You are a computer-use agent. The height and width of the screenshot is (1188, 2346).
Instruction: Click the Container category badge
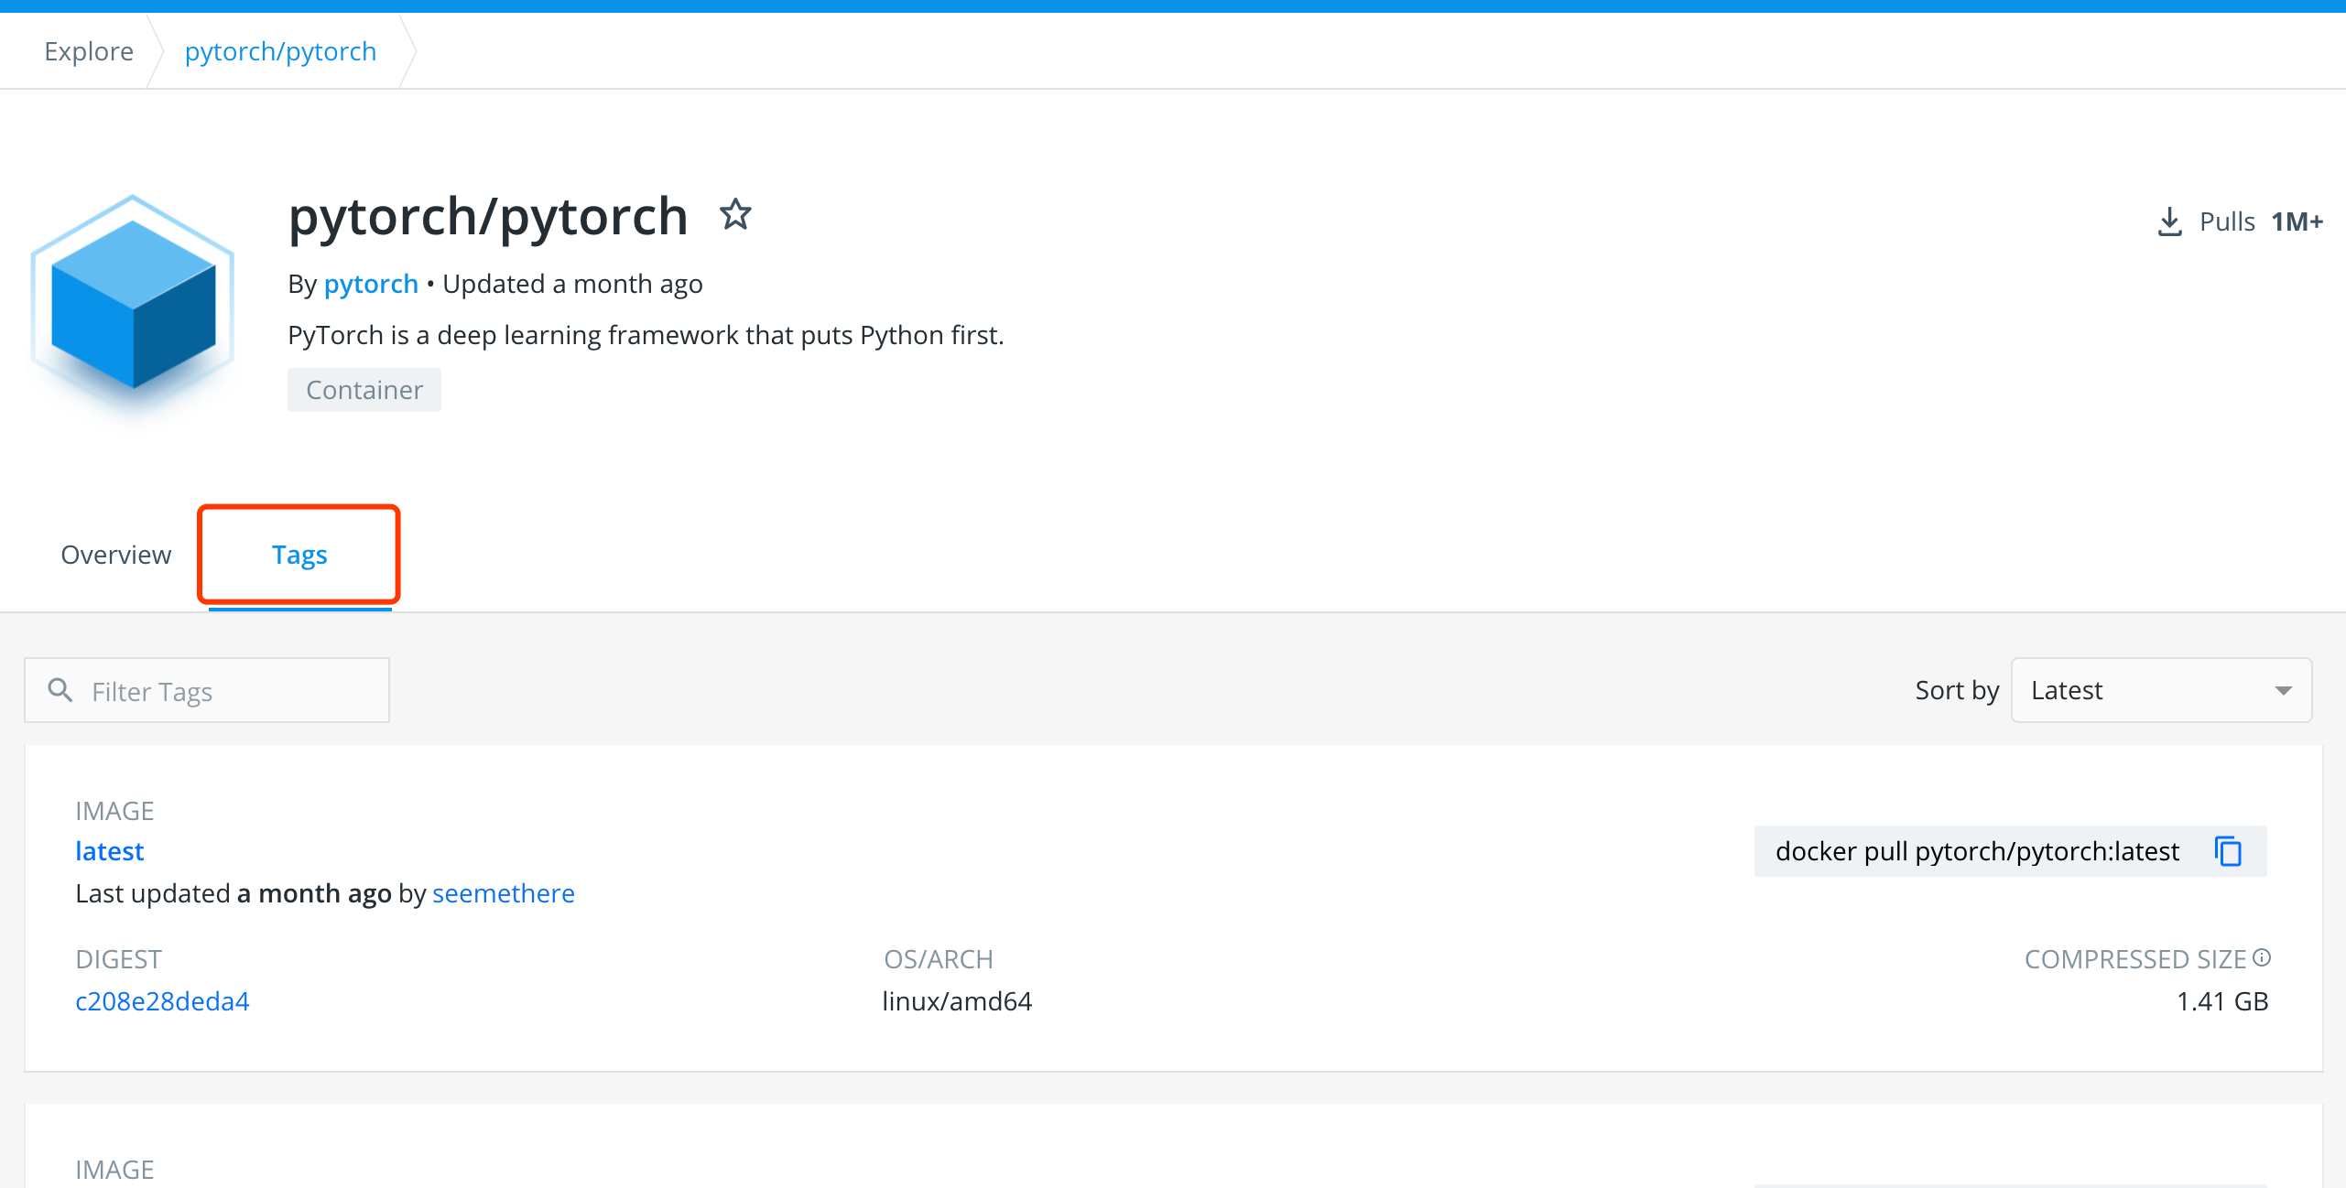(364, 390)
